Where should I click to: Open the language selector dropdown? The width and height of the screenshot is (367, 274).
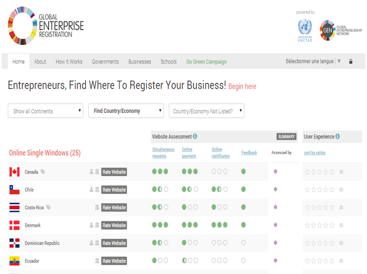[x=313, y=61]
